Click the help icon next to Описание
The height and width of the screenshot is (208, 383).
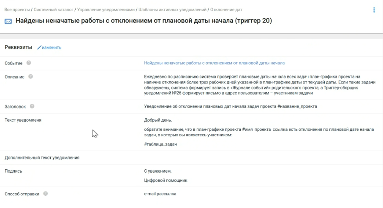tap(30, 76)
